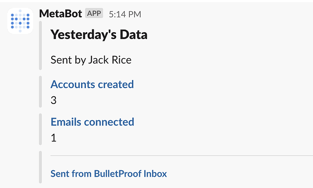The height and width of the screenshot is (188, 313).
Task: Click the Emails connected value 1
Action: tap(54, 138)
